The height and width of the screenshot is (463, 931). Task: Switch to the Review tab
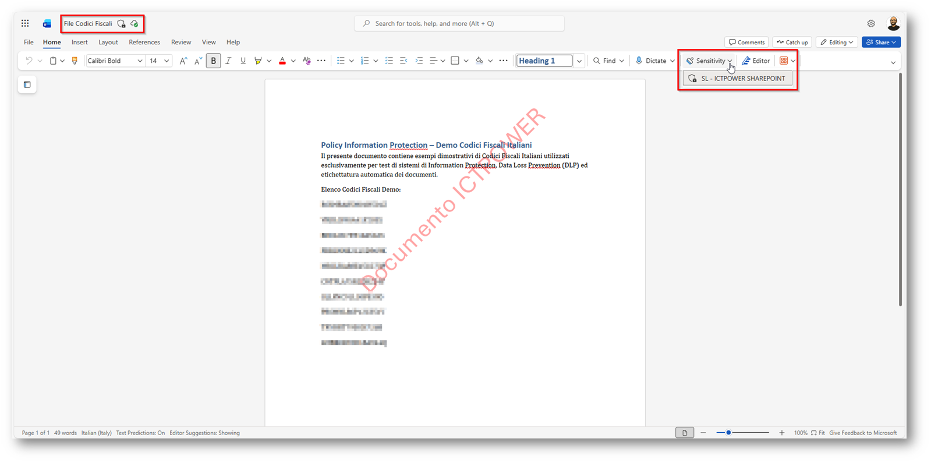pyautogui.click(x=181, y=42)
